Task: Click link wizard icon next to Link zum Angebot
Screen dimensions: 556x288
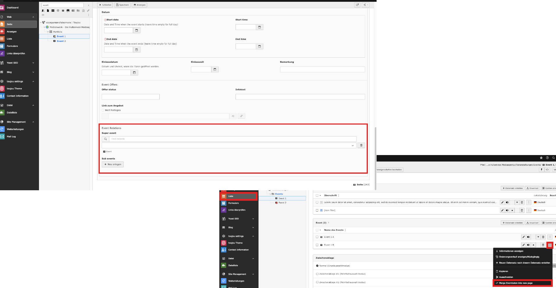Action: click(241, 116)
